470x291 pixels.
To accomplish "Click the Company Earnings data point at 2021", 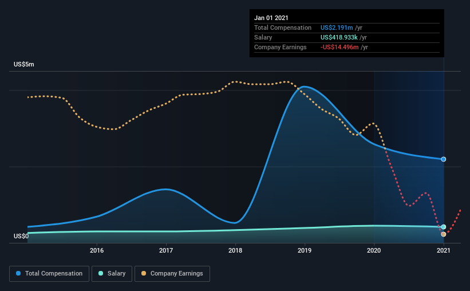I will coord(443,234).
